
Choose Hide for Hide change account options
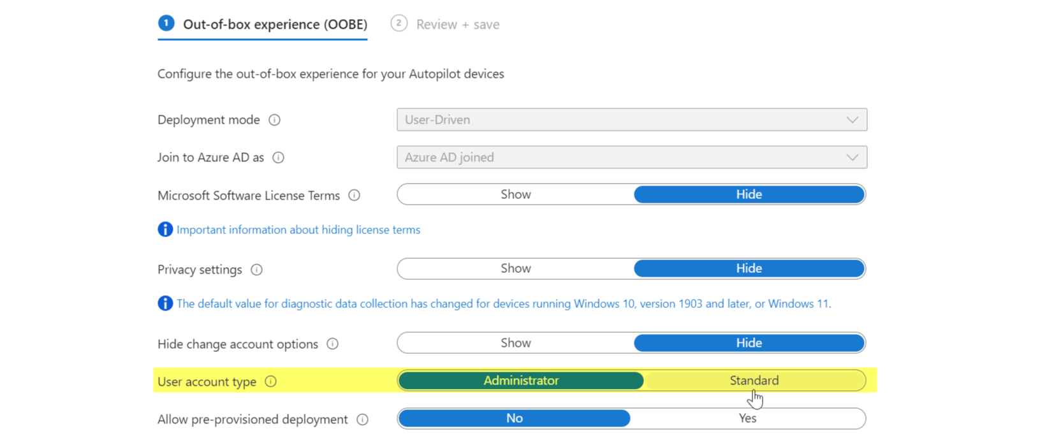point(749,343)
